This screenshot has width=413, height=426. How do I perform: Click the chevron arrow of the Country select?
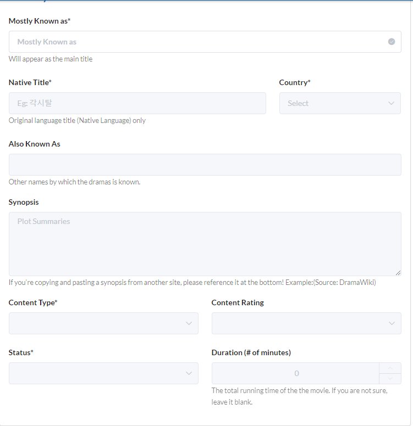click(391, 103)
